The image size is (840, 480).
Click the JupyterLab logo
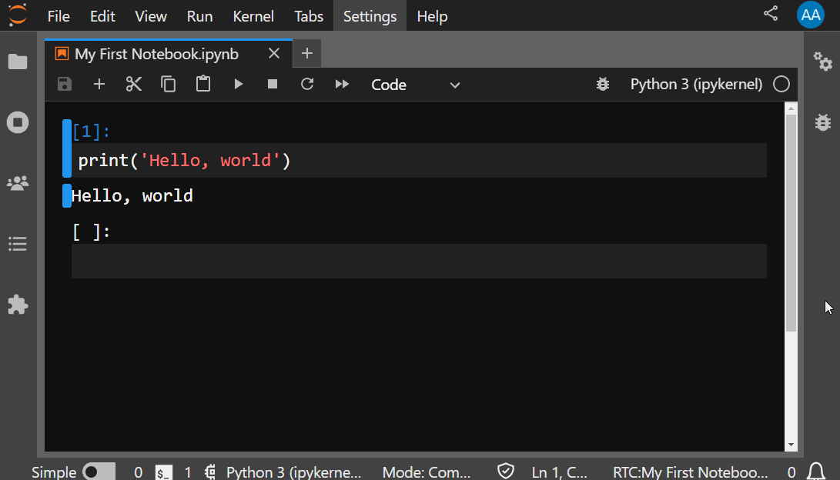[x=18, y=15]
